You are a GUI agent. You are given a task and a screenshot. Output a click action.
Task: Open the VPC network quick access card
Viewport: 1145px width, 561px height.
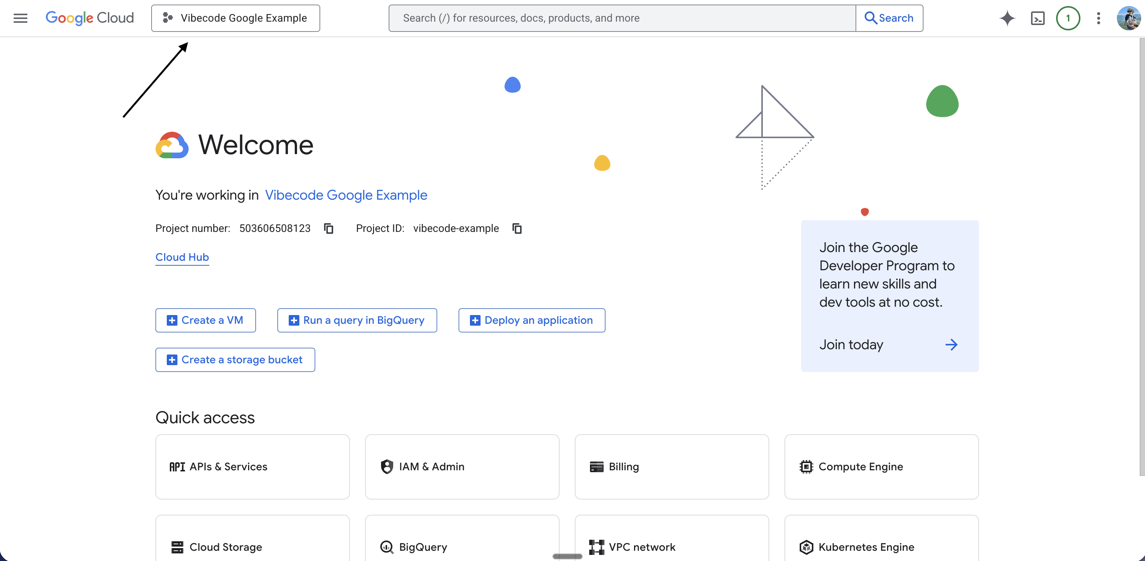click(672, 538)
